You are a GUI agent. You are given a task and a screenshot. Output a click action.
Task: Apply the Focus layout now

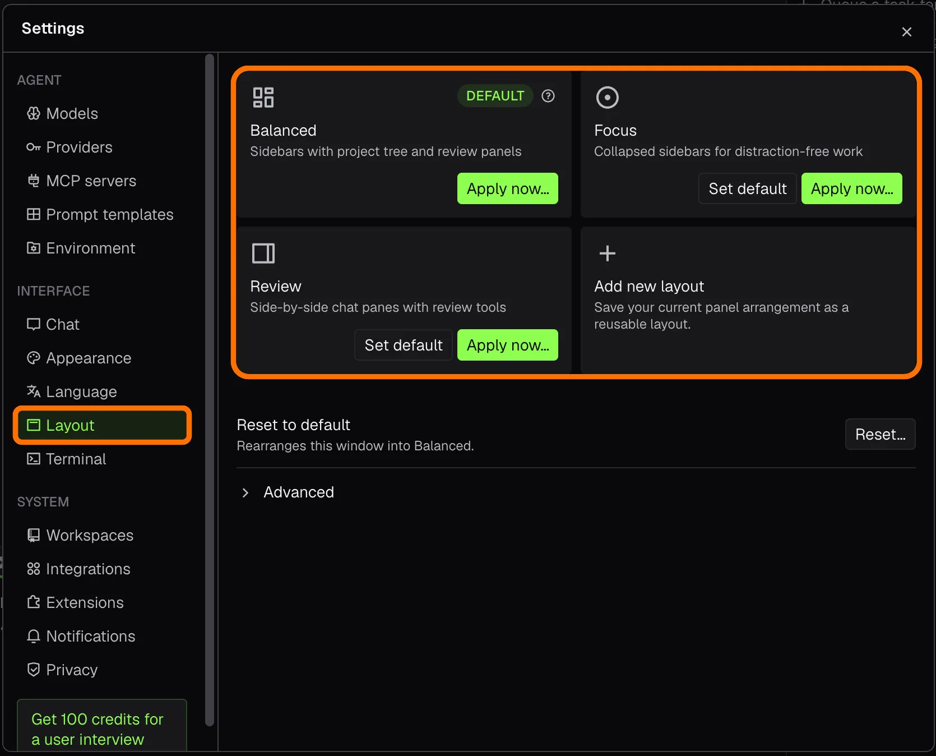coord(852,188)
